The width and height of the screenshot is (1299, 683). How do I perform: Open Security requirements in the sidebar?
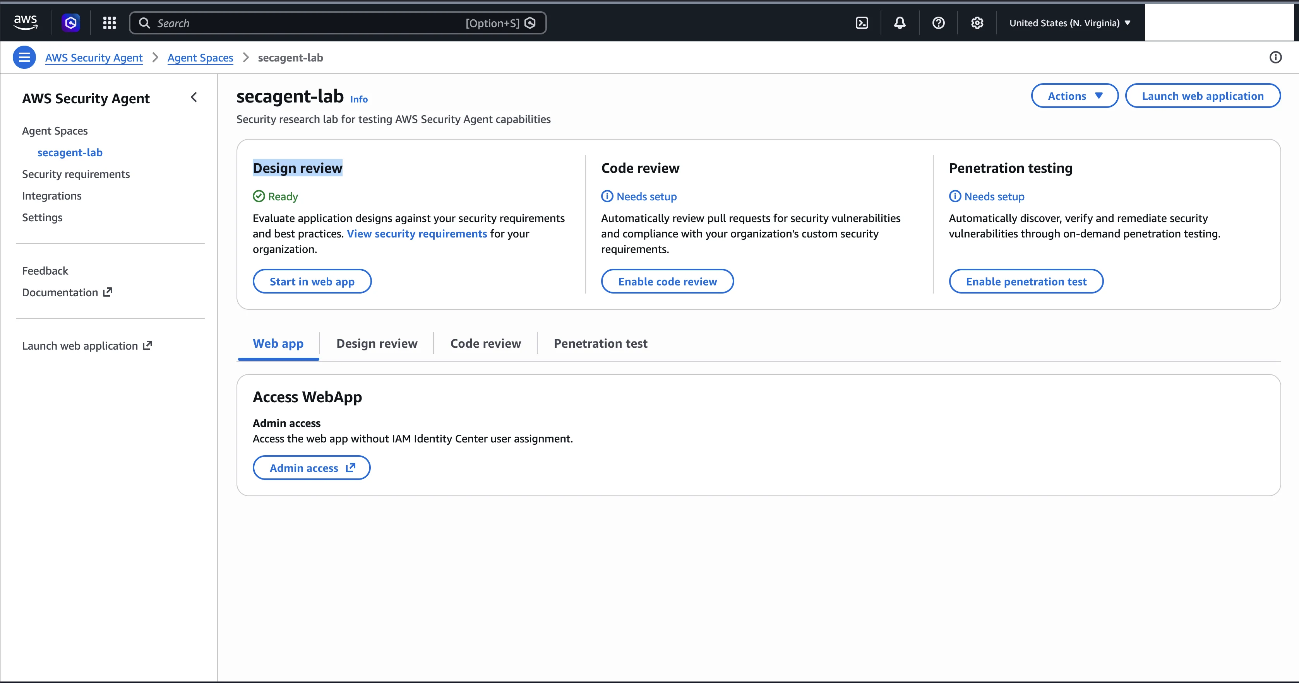(75, 174)
